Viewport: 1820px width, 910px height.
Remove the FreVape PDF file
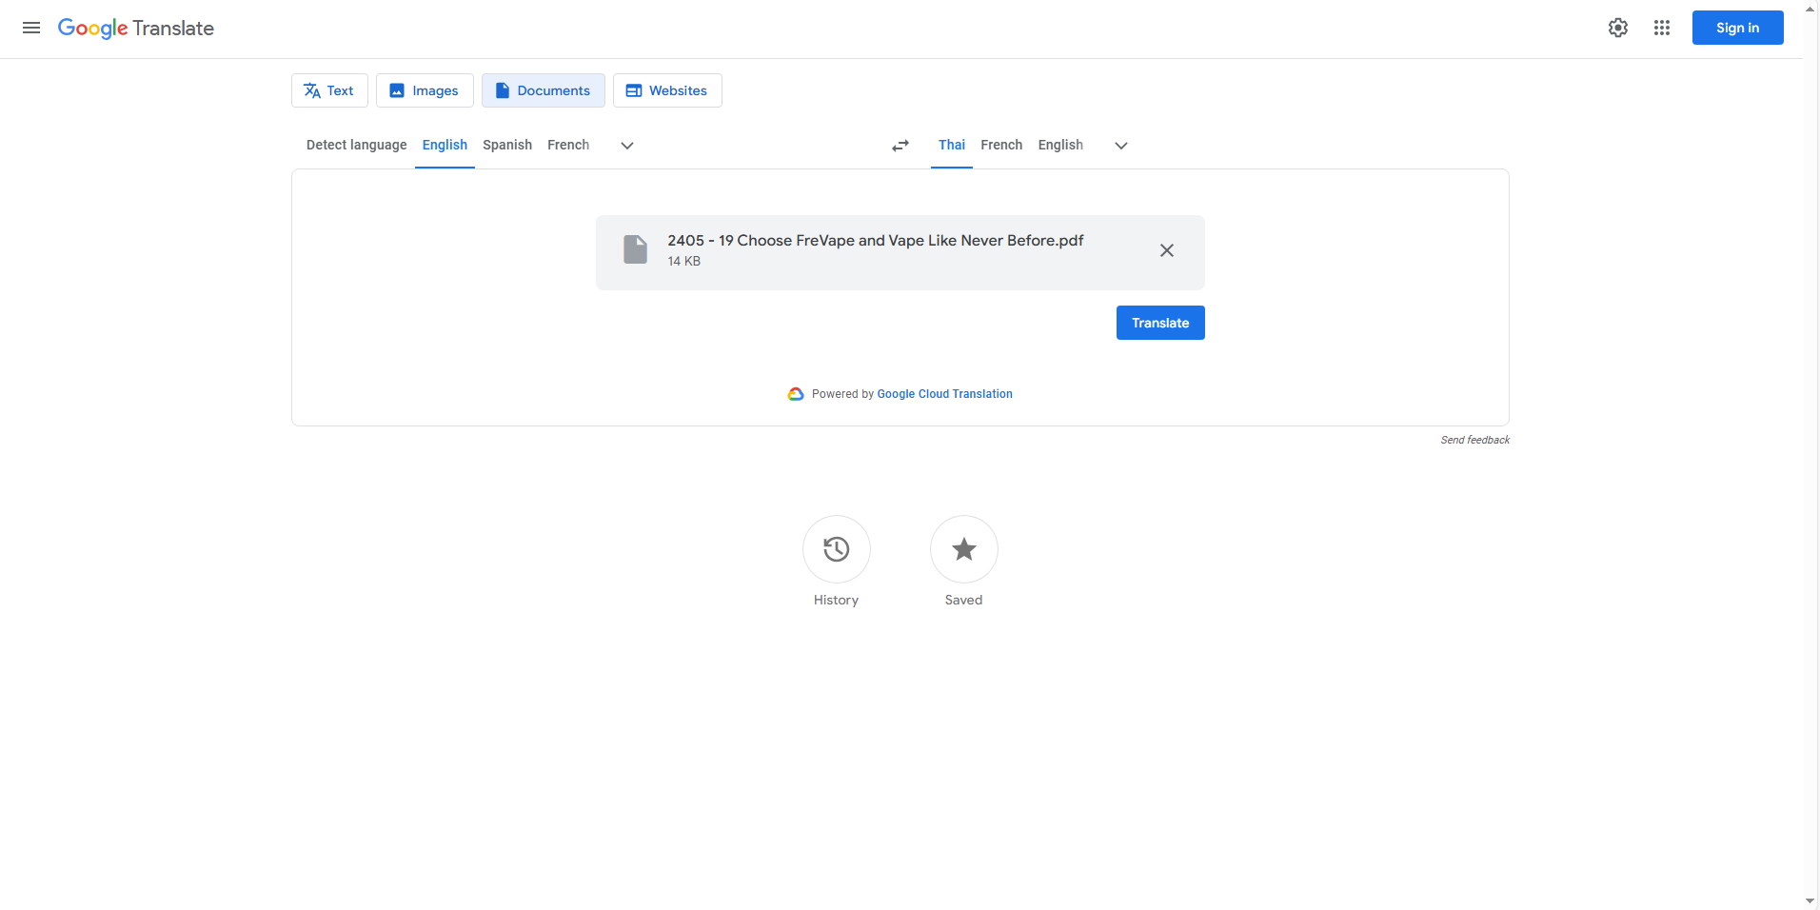click(1166, 250)
